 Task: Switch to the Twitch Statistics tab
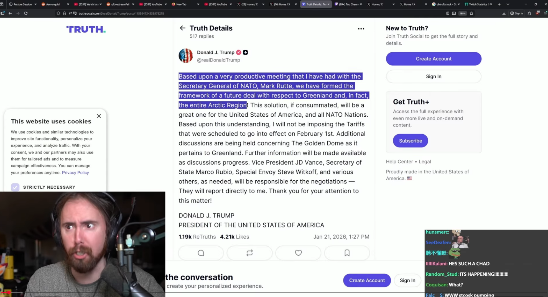coord(478,4)
